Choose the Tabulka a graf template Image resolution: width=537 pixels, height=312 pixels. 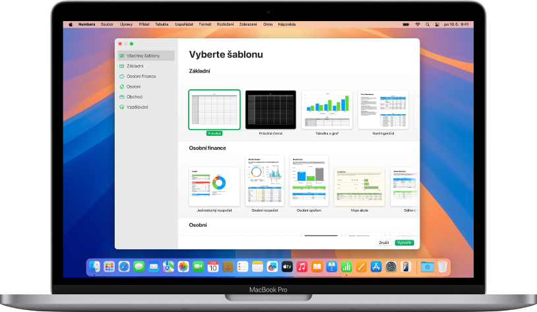pyautogui.click(x=327, y=109)
